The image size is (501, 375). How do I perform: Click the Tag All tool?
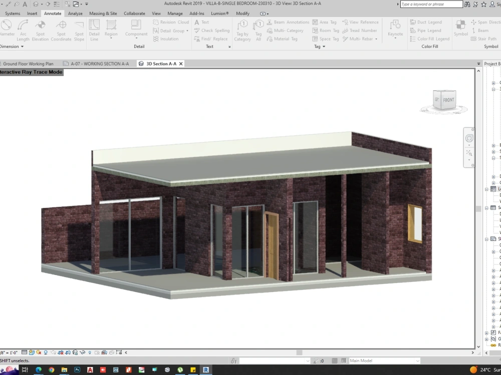click(x=258, y=30)
